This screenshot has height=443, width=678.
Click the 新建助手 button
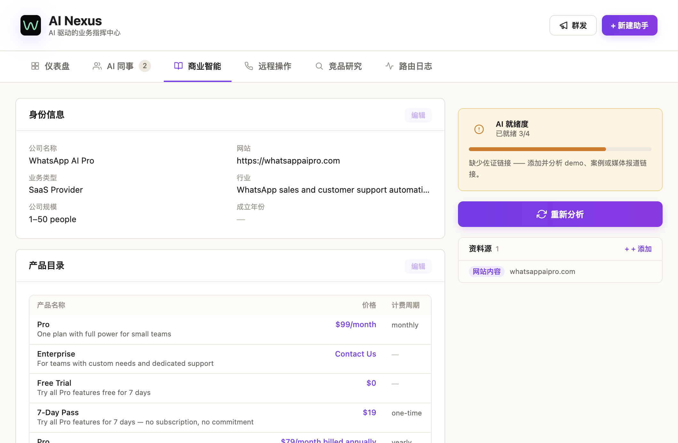pos(630,25)
